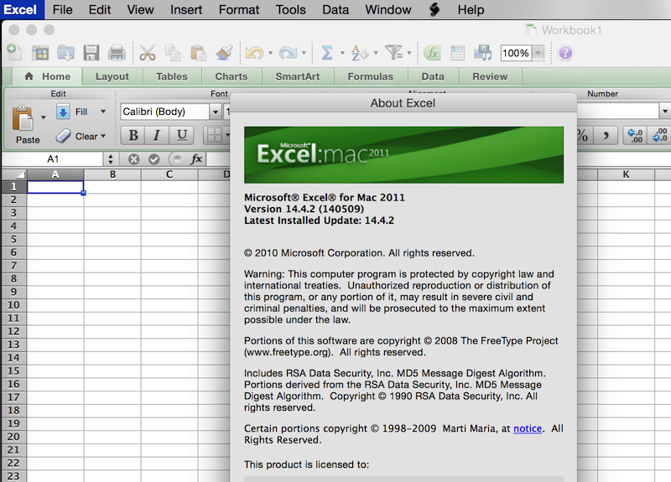This screenshot has width=671, height=482.
Task: Click the Clear button in Edit group
Action: [x=81, y=136]
